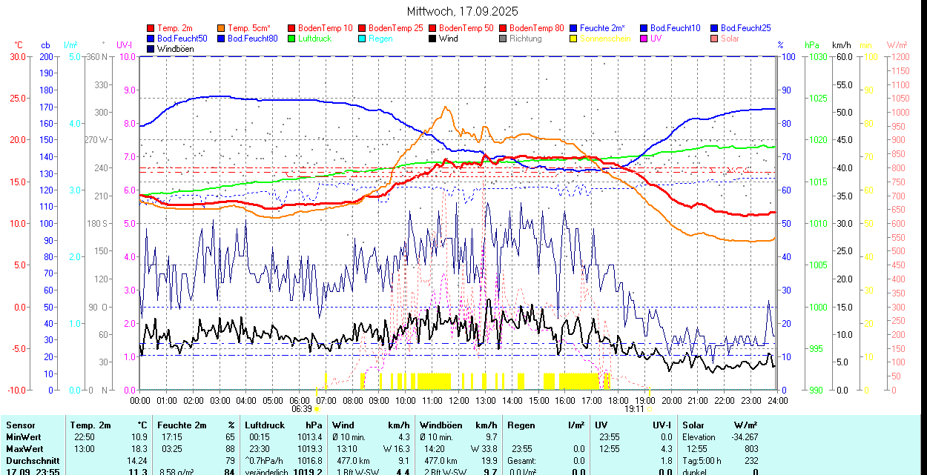Click the red Temp. 2m legend square
Image resolution: width=927 pixels, height=475 pixels.
151,28
